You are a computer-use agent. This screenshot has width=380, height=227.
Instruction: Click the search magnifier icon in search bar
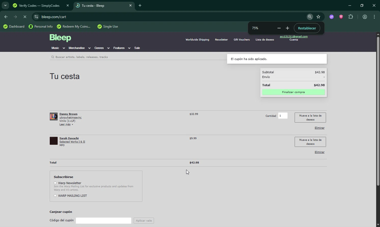pos(53,57)
